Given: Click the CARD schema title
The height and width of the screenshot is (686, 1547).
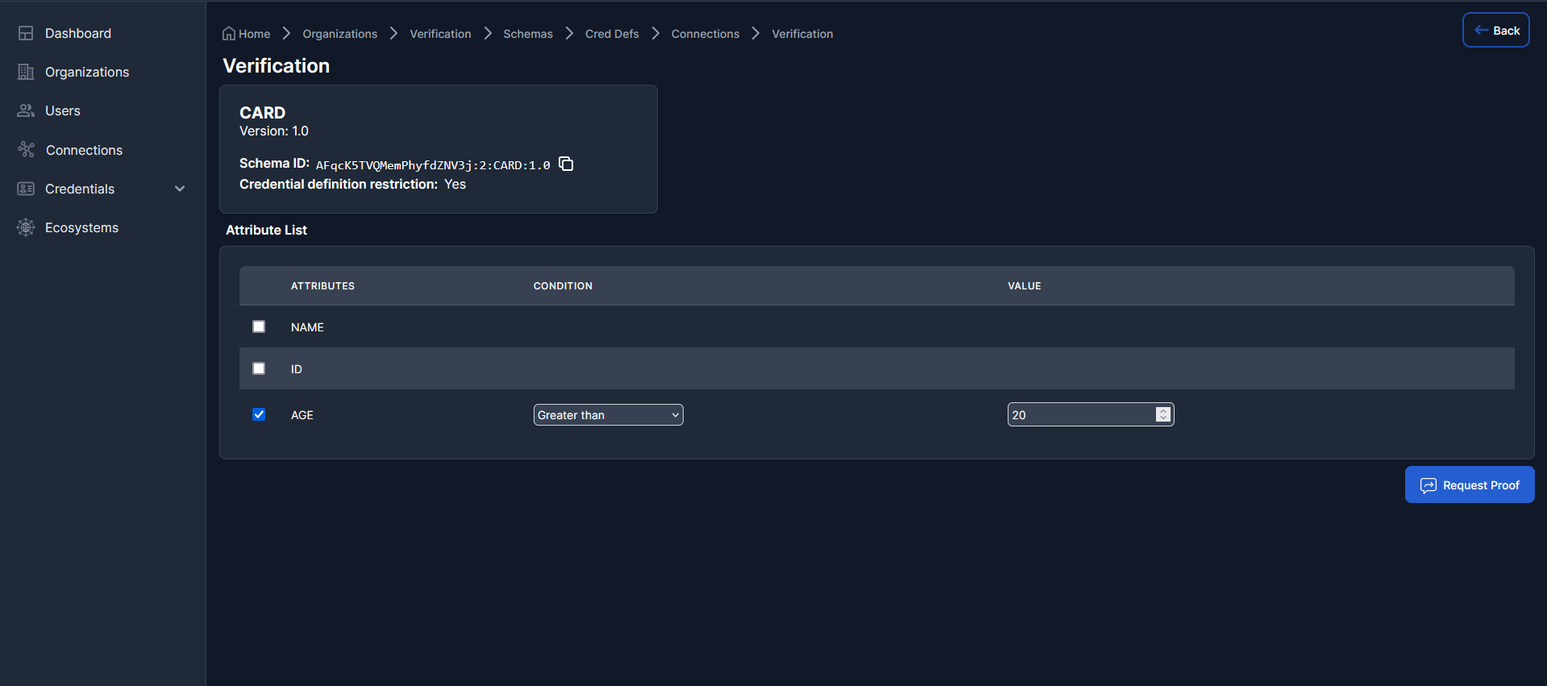Looking at the screenshot, I should (x=262, y=113).
